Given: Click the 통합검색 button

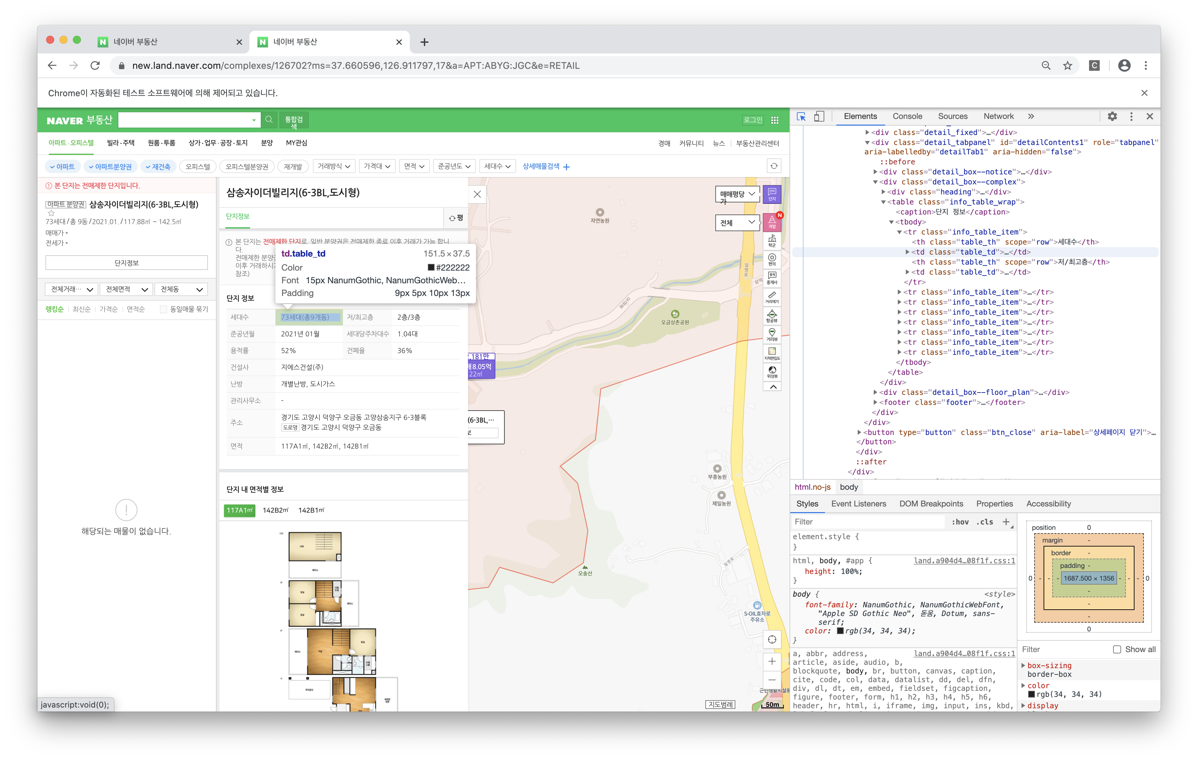Looking at the screenshot, I should (293, 120).
